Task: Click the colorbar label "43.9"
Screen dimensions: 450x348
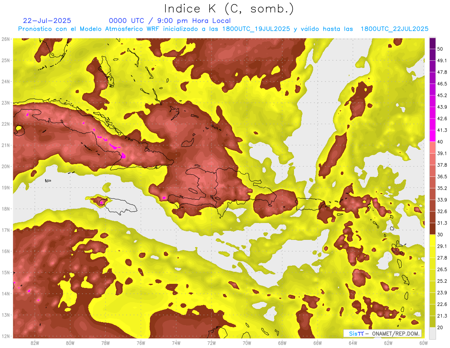Action: [x=442, y=107]
